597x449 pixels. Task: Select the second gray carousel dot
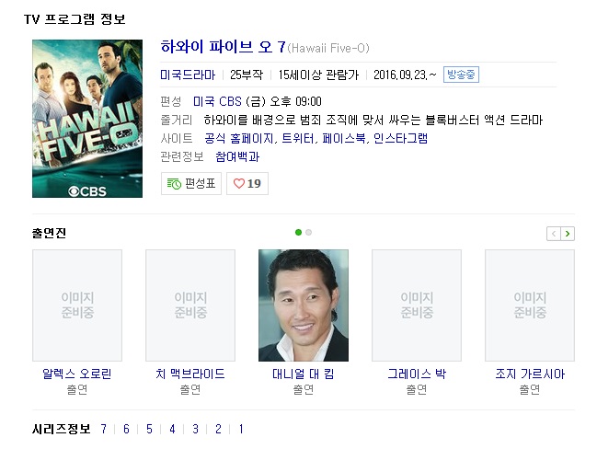[x=309, y=232]
